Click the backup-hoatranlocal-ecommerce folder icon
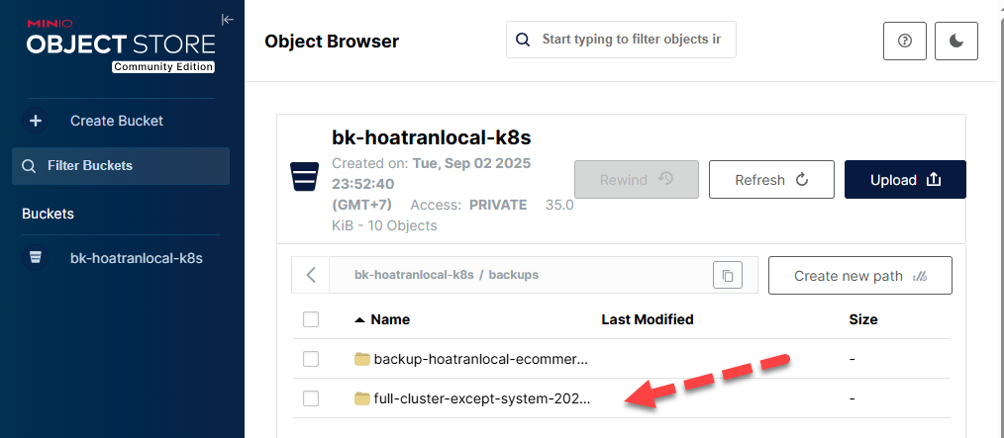Screen dimensions: 1004x438 361,359
